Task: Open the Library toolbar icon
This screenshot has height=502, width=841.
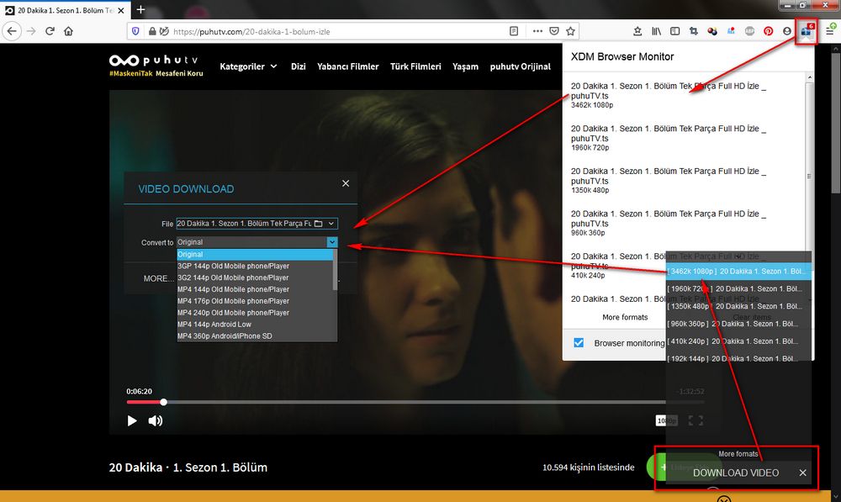Action: [657, 31]
